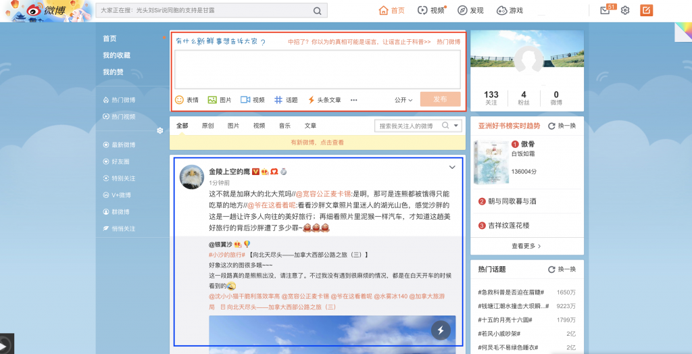The height and width of the screenshot is (354, 692).
Task: Expand the post options chevron
Action: (x=452, y=168)
